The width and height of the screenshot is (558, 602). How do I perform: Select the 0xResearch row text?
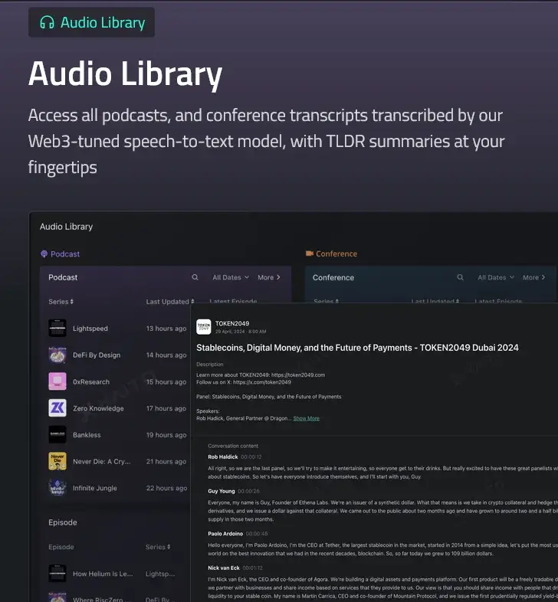(x=91, y=381)
